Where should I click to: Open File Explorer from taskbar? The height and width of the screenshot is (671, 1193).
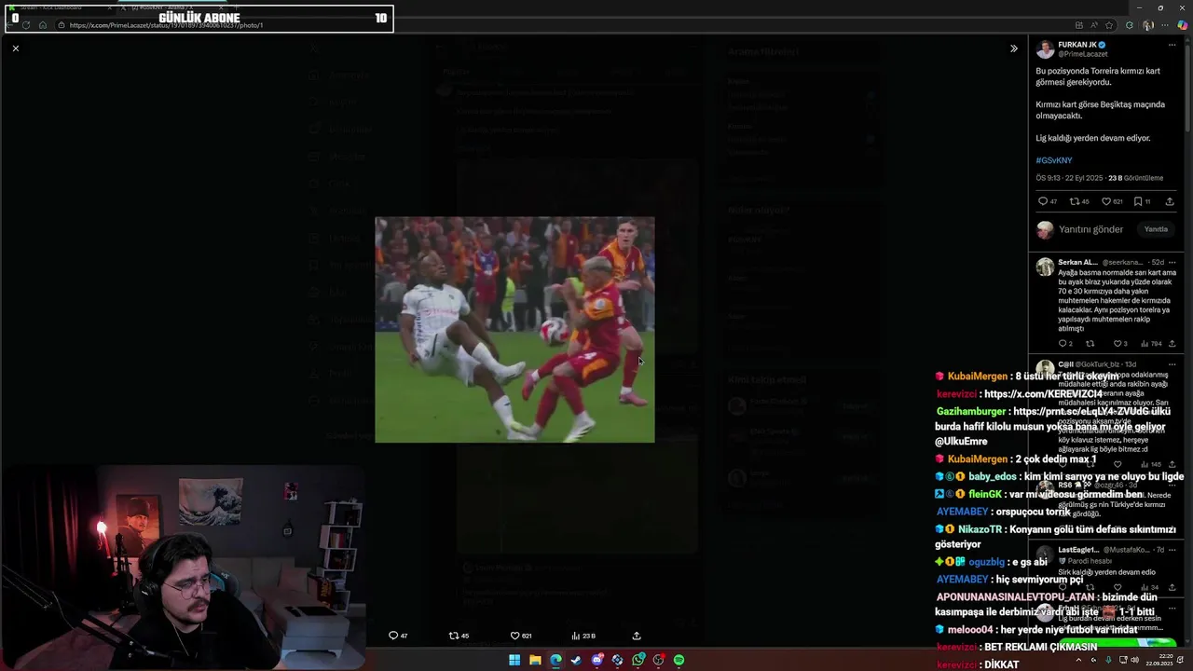pyautogui.click(x=535, y=660)
